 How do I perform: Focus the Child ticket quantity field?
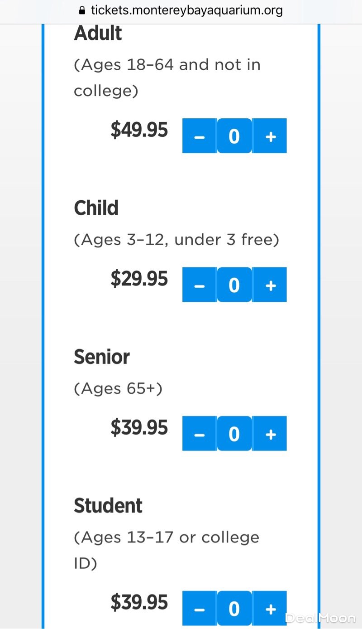coord(234,285)
